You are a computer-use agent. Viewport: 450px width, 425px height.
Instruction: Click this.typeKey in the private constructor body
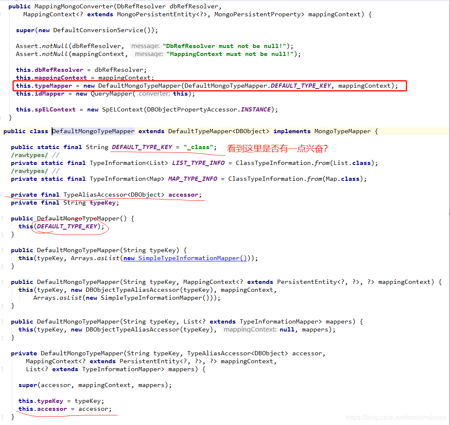click(41, 401)
